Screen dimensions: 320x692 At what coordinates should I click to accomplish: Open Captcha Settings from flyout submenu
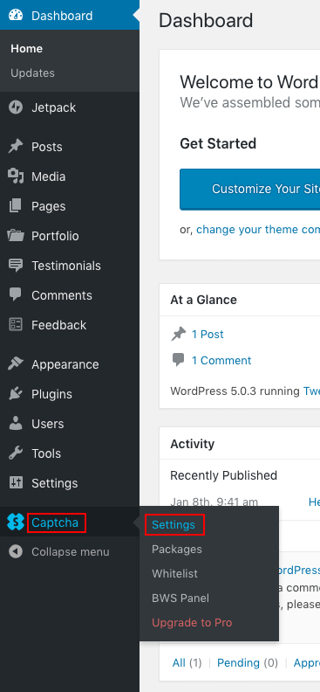tap(174, 525)
